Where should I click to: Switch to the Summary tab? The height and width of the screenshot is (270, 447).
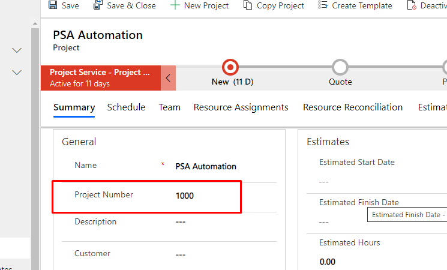click(74, 107)
